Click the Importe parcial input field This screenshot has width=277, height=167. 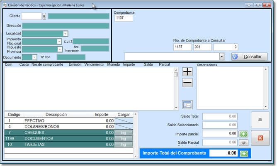[220, 134]
